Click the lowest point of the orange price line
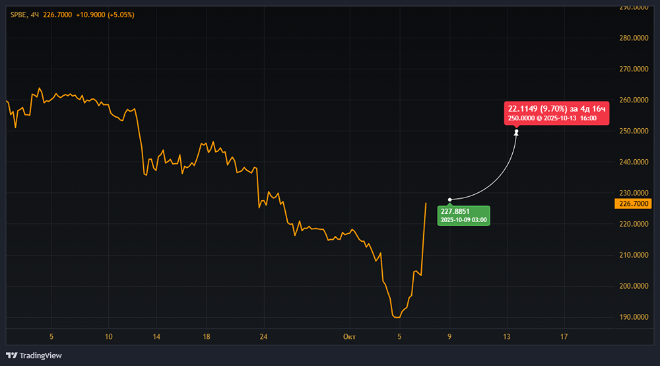This screenshot has width=660, height=366. coord(397,317)
